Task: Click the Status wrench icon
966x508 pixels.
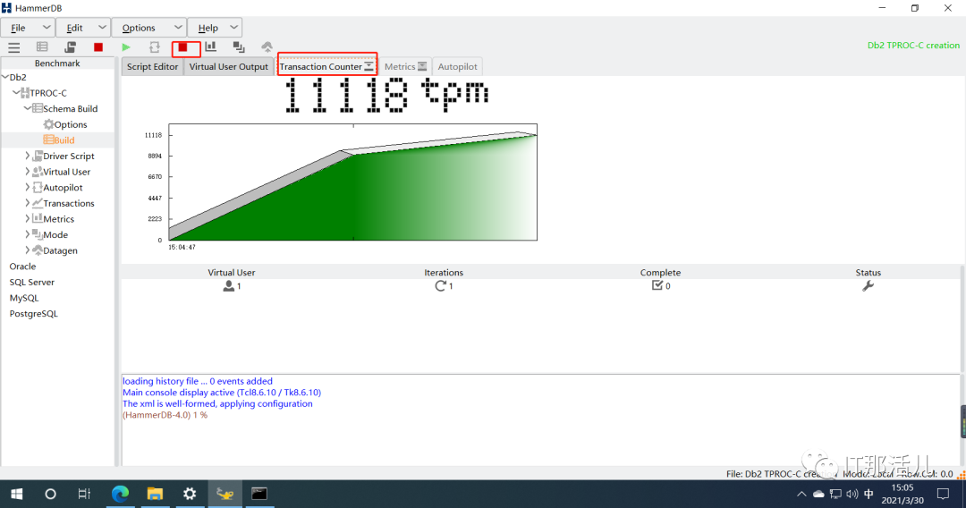Action: click(868, 285)
